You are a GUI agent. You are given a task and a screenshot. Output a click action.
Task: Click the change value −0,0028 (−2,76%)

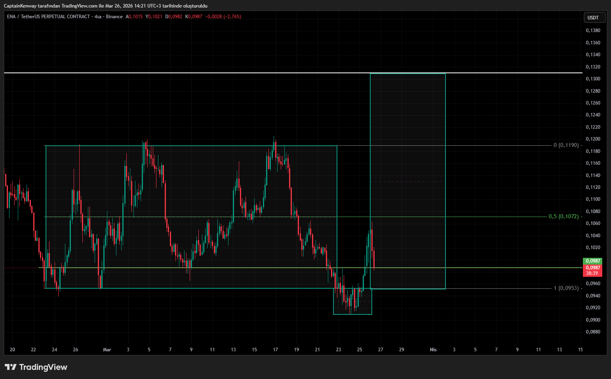223,17
